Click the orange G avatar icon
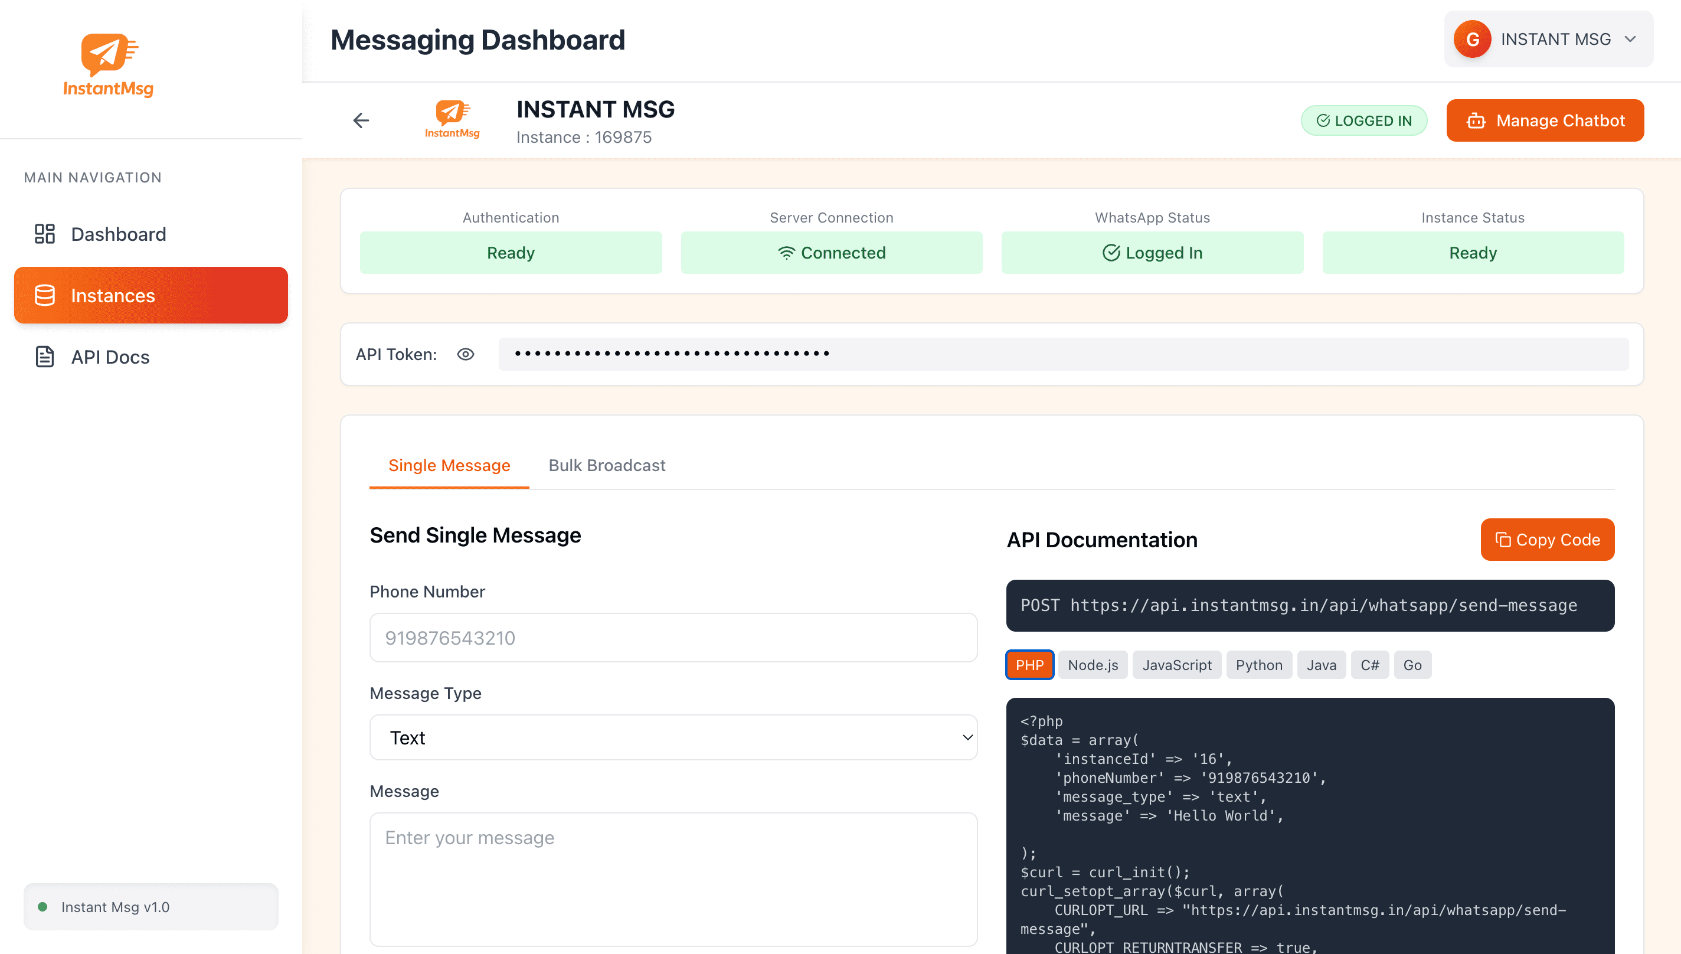 click(x=1472, y=40)
